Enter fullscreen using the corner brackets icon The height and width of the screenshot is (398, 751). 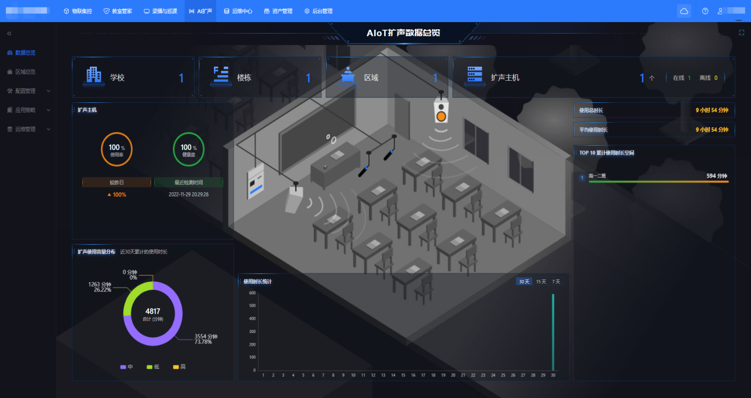tap(741, 32)
